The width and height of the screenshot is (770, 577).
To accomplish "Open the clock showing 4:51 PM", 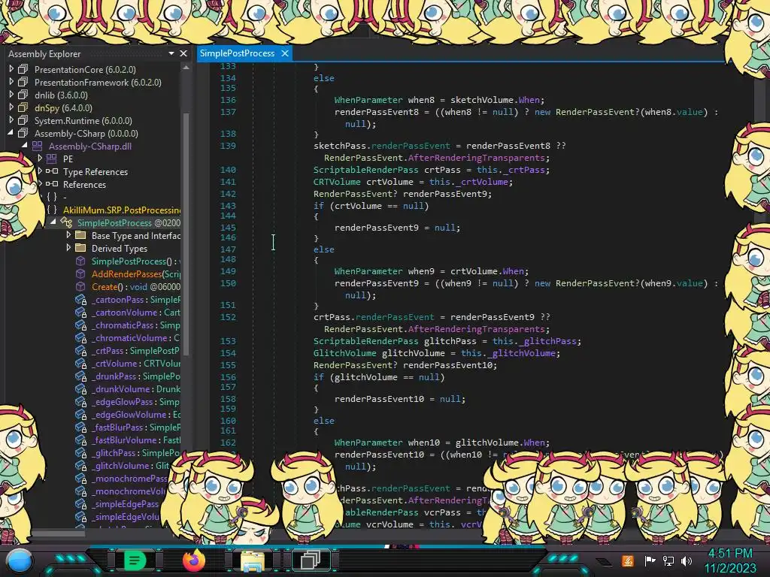I will [x=730, y=554].
